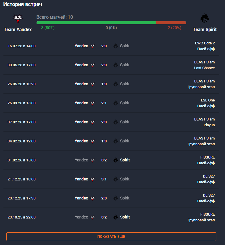Screen dimensions: 225x245
Task: Click Yandex logo in 26.05.26 match row
Action: [x=93, y=84]
